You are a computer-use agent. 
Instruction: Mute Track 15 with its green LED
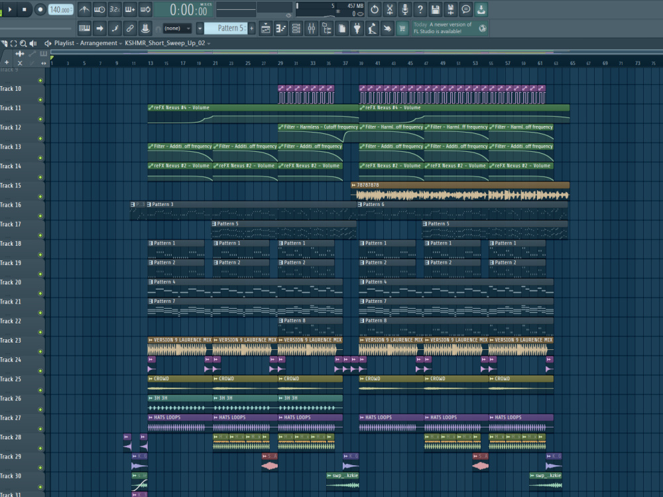(x=40, y=197)
